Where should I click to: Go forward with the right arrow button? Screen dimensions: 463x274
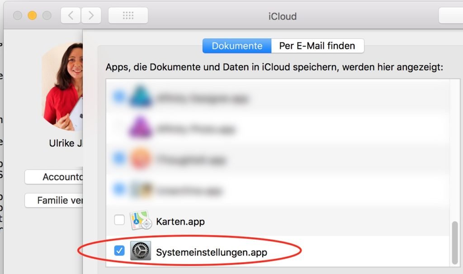tap(91, 15)
